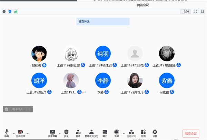
Task: Select the 李静 blue avatar
Action: (x=103, y=81)
